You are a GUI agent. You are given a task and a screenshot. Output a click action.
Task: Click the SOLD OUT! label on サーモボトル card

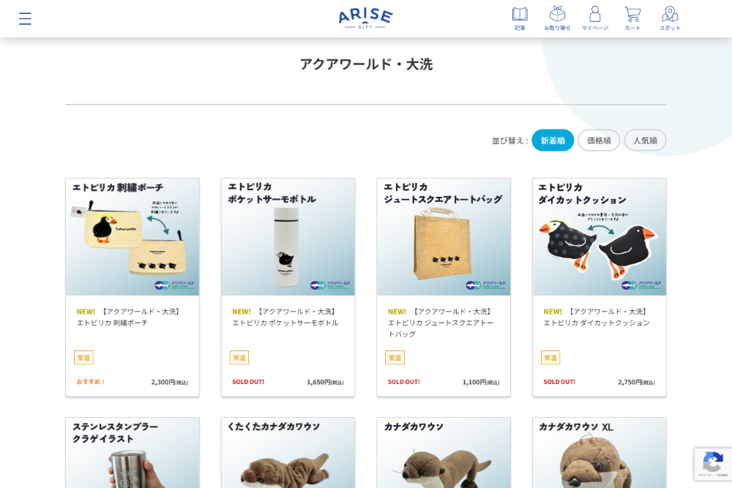tap(247, 382)
